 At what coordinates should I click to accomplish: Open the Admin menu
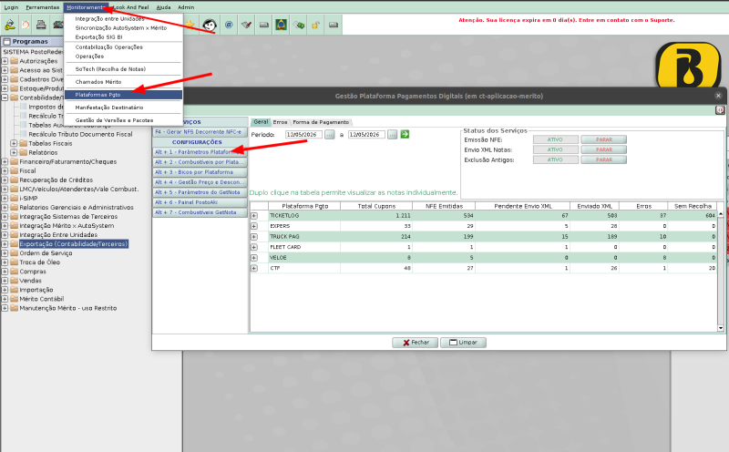point(186,7)
